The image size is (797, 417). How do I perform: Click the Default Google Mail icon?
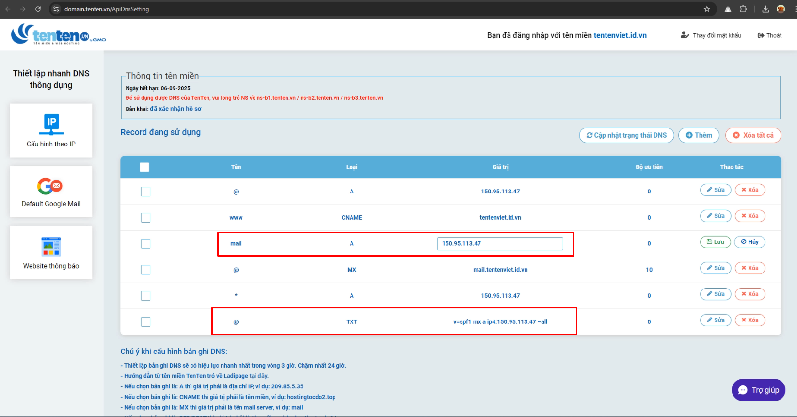point(50,186)
